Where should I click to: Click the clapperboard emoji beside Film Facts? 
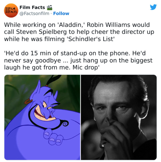[x=50, y=7]
